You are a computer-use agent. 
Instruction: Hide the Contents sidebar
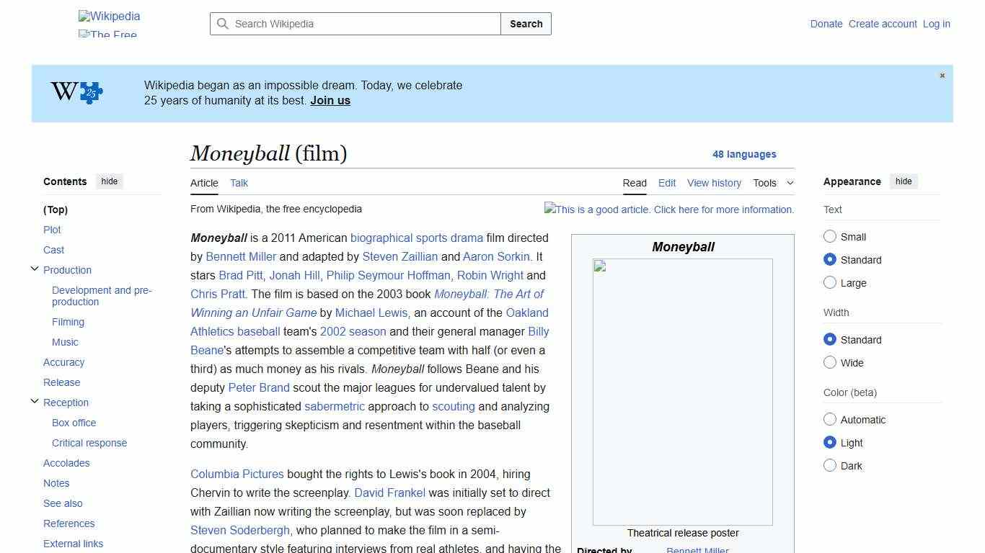(109, 181)
